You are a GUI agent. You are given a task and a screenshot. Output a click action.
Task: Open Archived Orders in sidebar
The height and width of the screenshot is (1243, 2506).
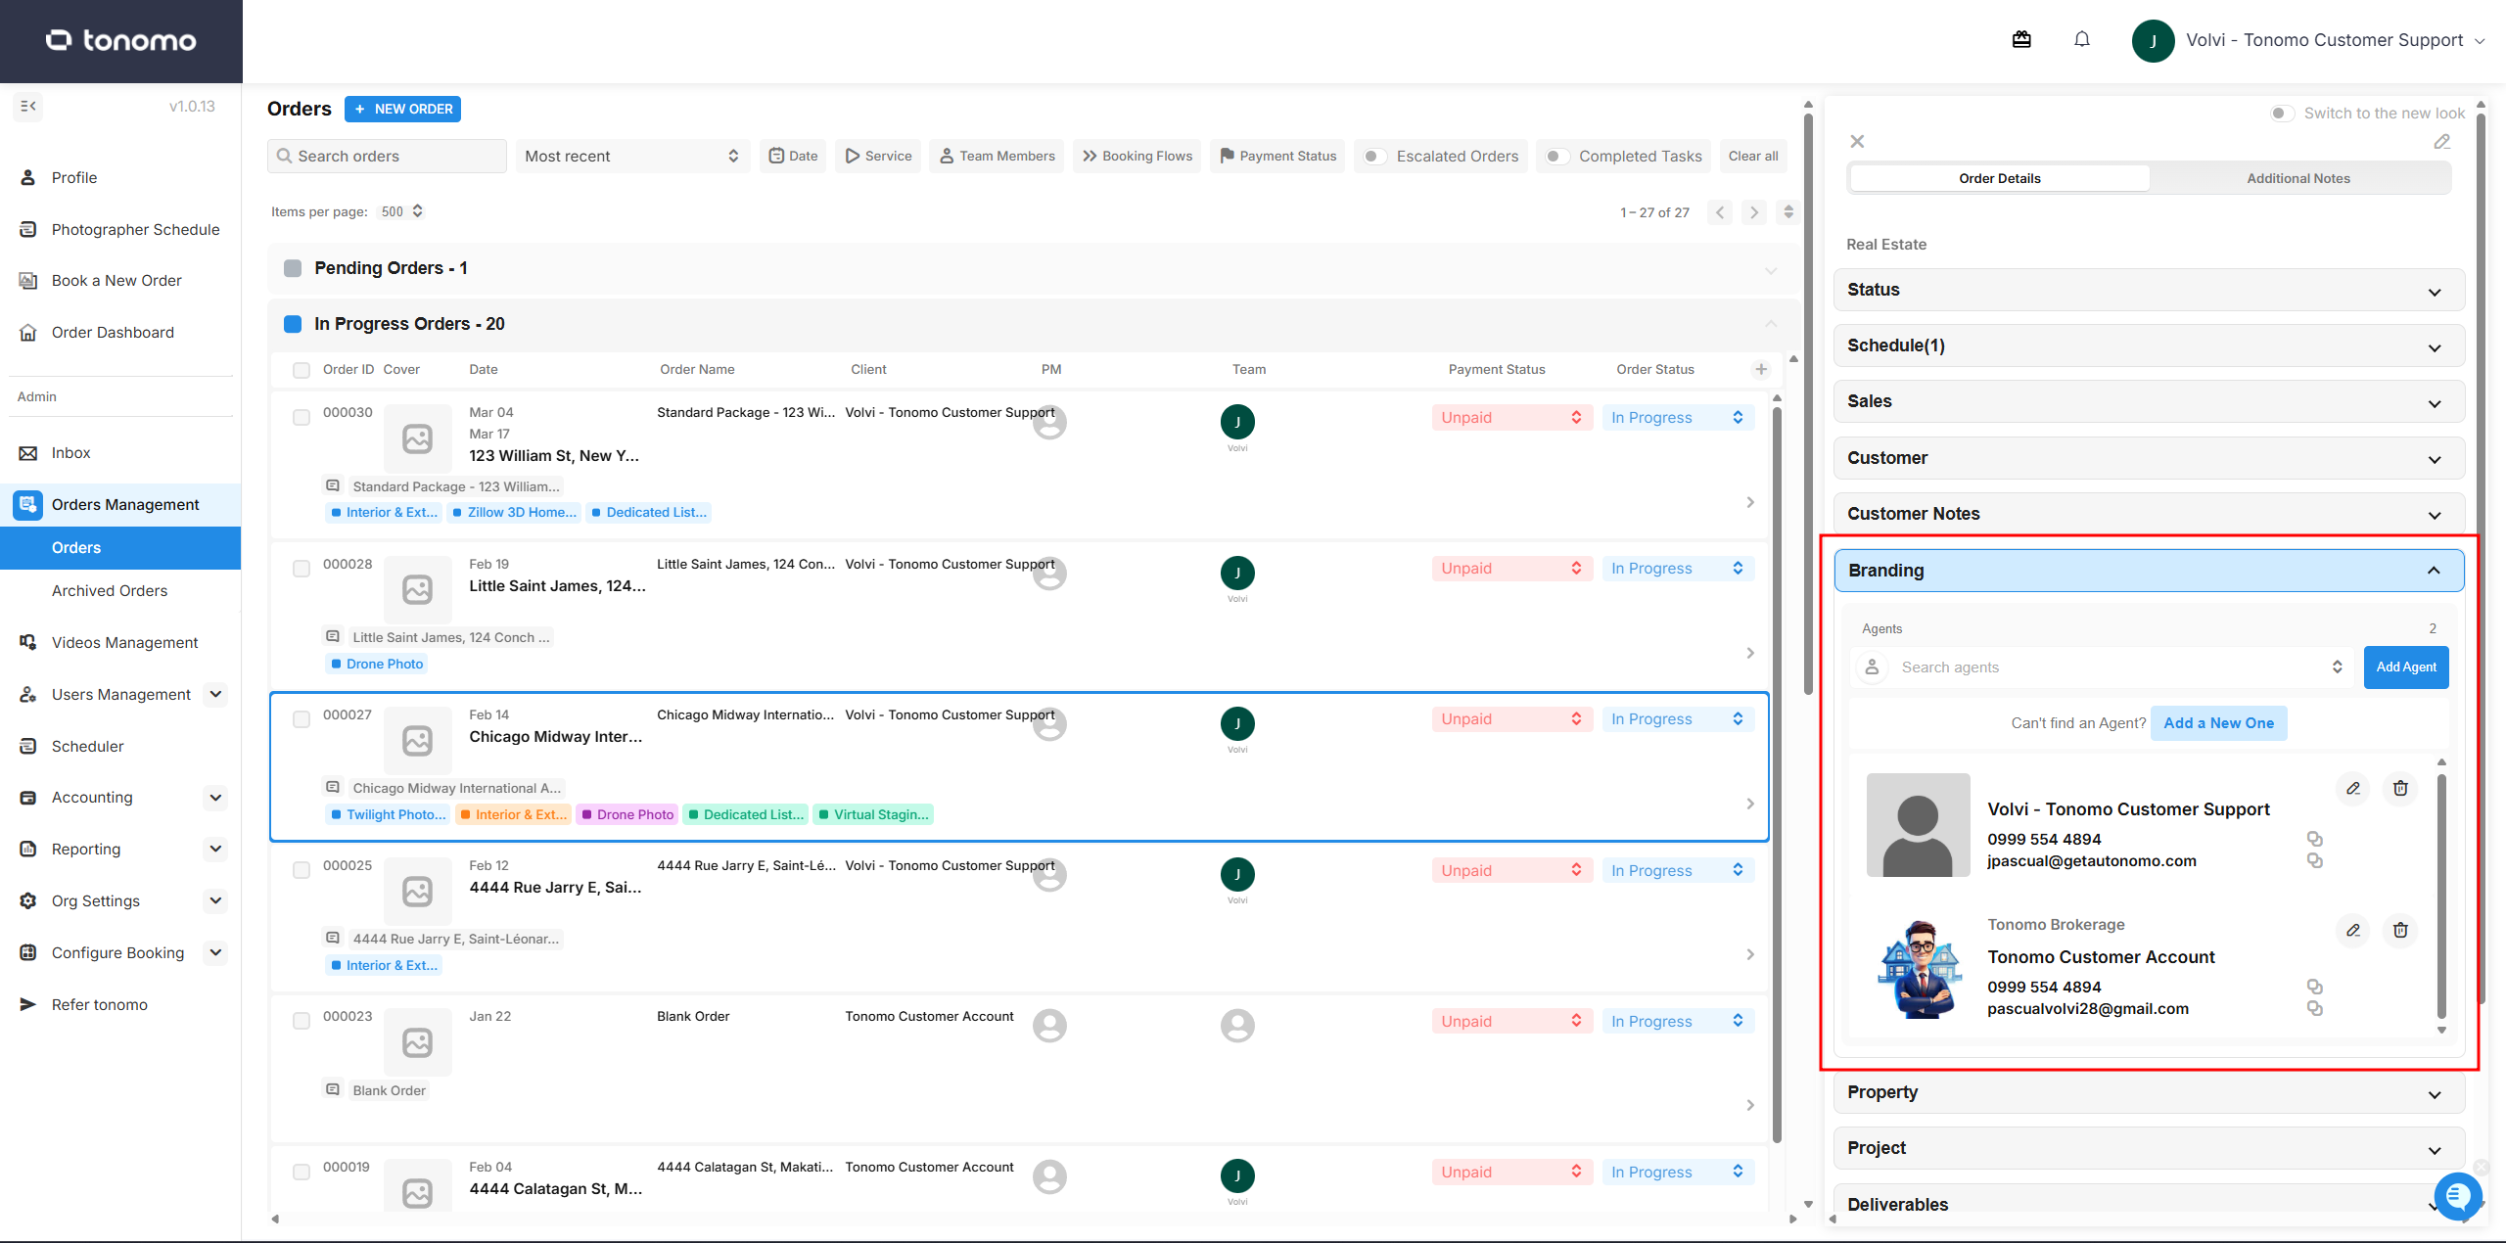click(x=110, y=591)
